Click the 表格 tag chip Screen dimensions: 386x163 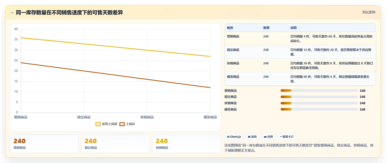[252, 137]
